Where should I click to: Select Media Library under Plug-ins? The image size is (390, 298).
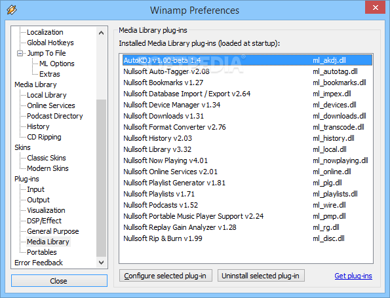coord(48,242)
